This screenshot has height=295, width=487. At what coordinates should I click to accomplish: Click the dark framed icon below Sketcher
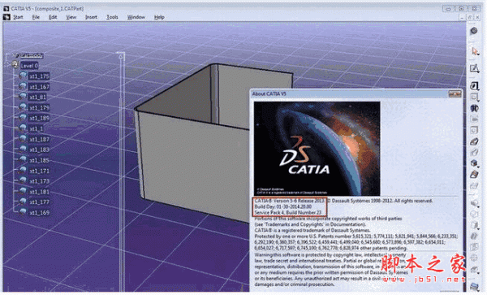(x=474, y=85)
